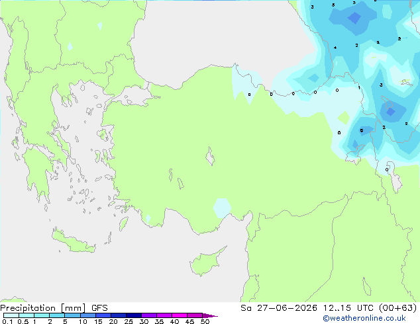Click the 45–50 mm legend swatch
This screenshot has height=324, width=420.
[x=195, y=315]
